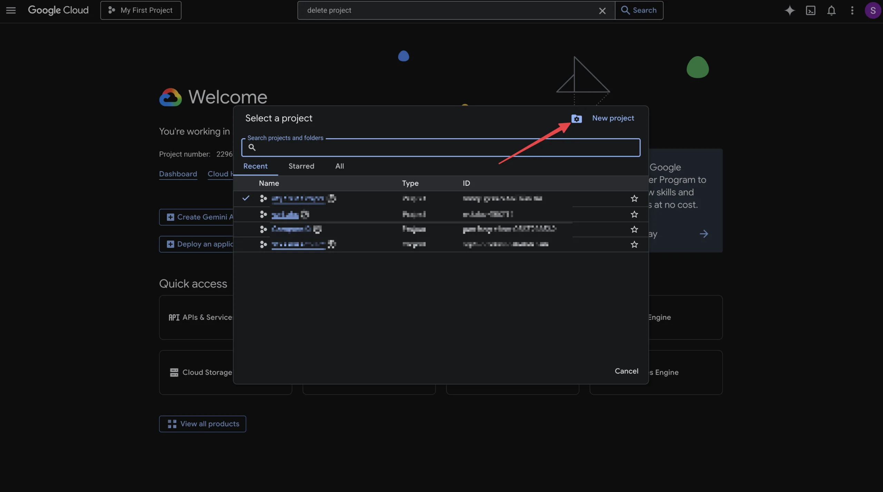This screenshot has height=492, width=883.
Task: Switch to the Starred tab
Action: point(301,166)
